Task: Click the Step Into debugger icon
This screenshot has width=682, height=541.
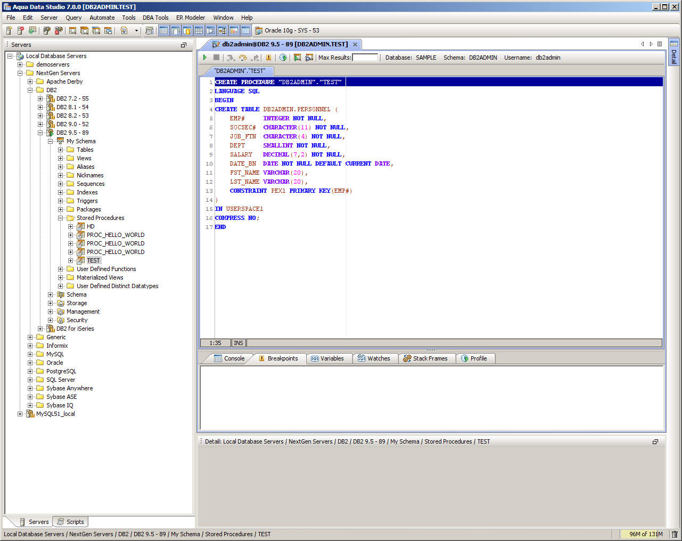Action: coord(231,58)
